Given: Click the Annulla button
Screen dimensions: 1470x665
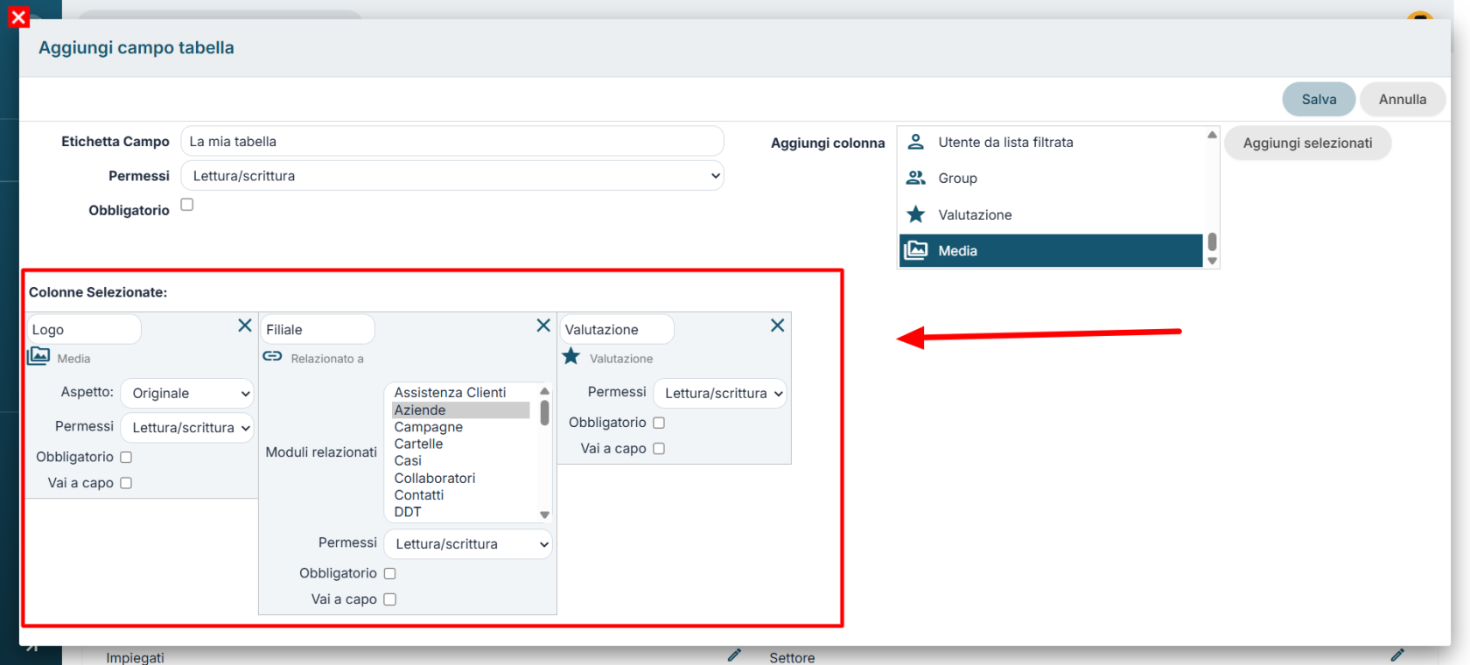Looking at the screenshot, I should coord(1403,100).
